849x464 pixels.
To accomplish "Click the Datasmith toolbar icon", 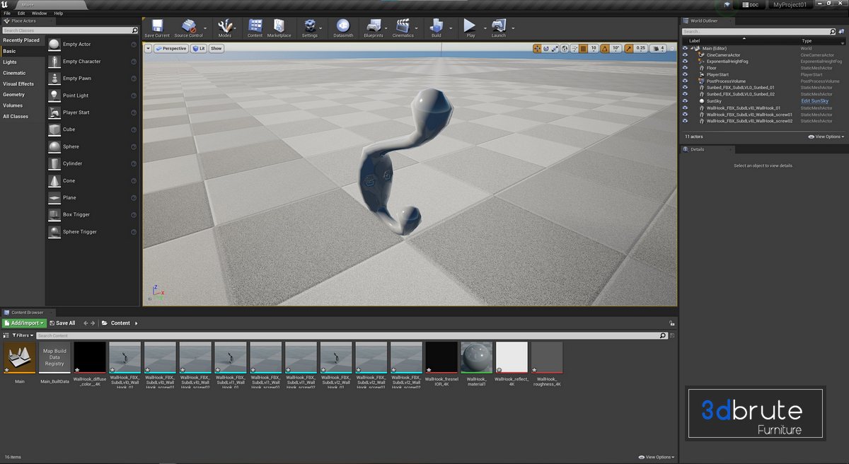I will coord(343,28).
